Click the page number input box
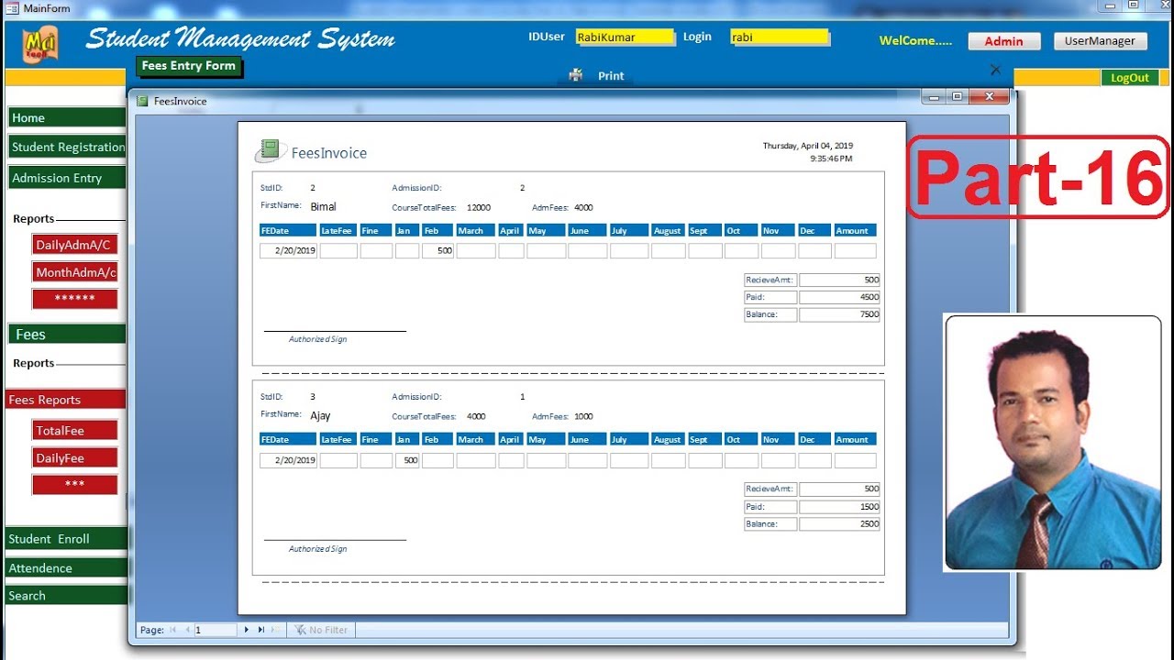This screenshot has width=1174, height=660. (216, 630)
